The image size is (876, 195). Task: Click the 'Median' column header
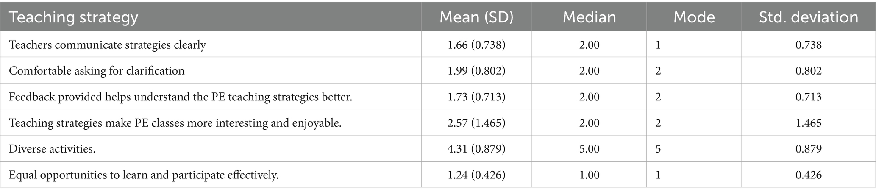pos(589,17)
